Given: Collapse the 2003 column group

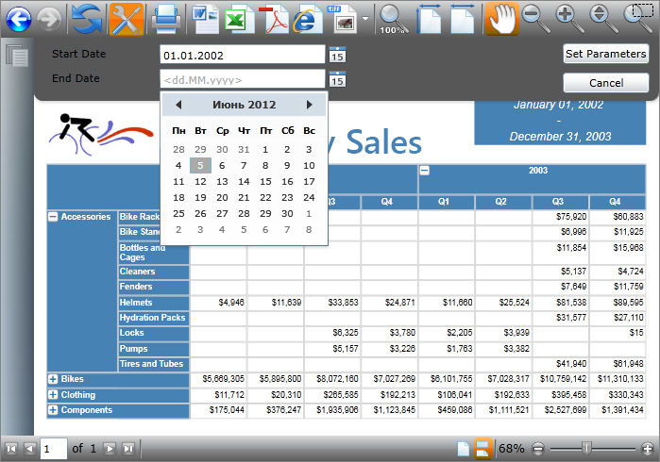Looking at the screenshot, I should coord(425,171).
